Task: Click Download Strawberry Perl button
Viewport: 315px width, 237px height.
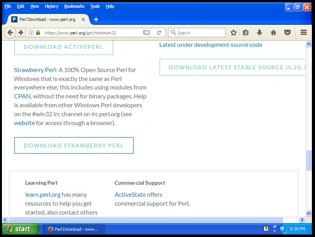Action: (x=74, y=146)
